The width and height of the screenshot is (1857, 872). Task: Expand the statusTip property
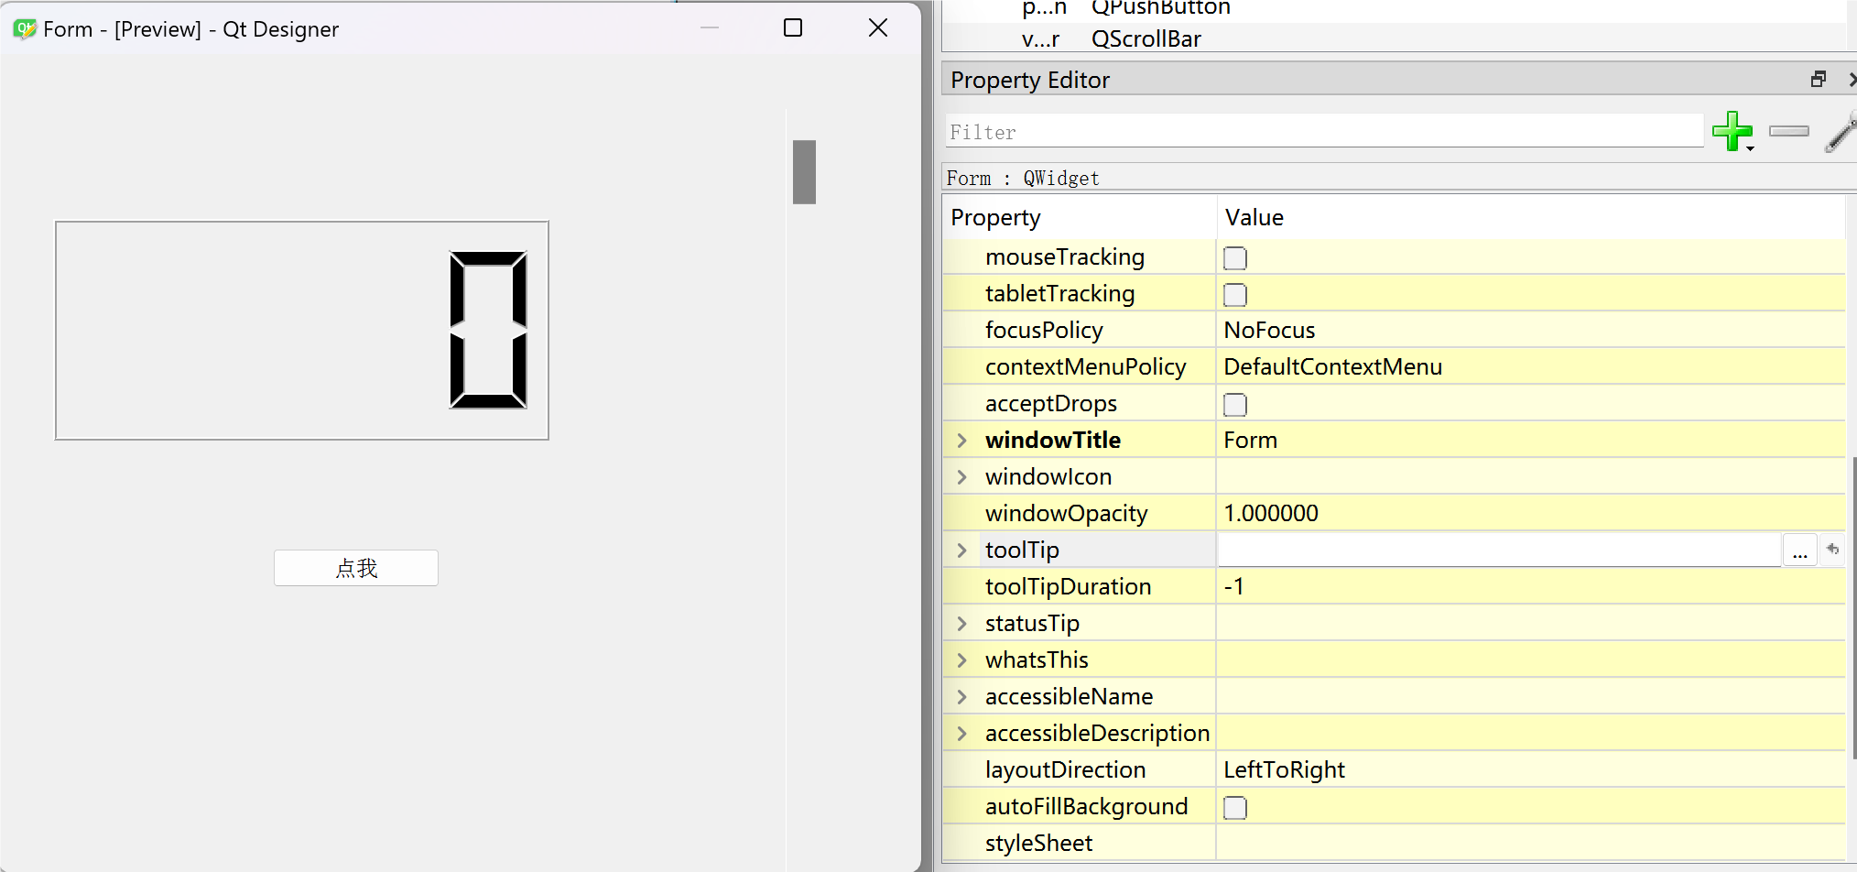961,624
